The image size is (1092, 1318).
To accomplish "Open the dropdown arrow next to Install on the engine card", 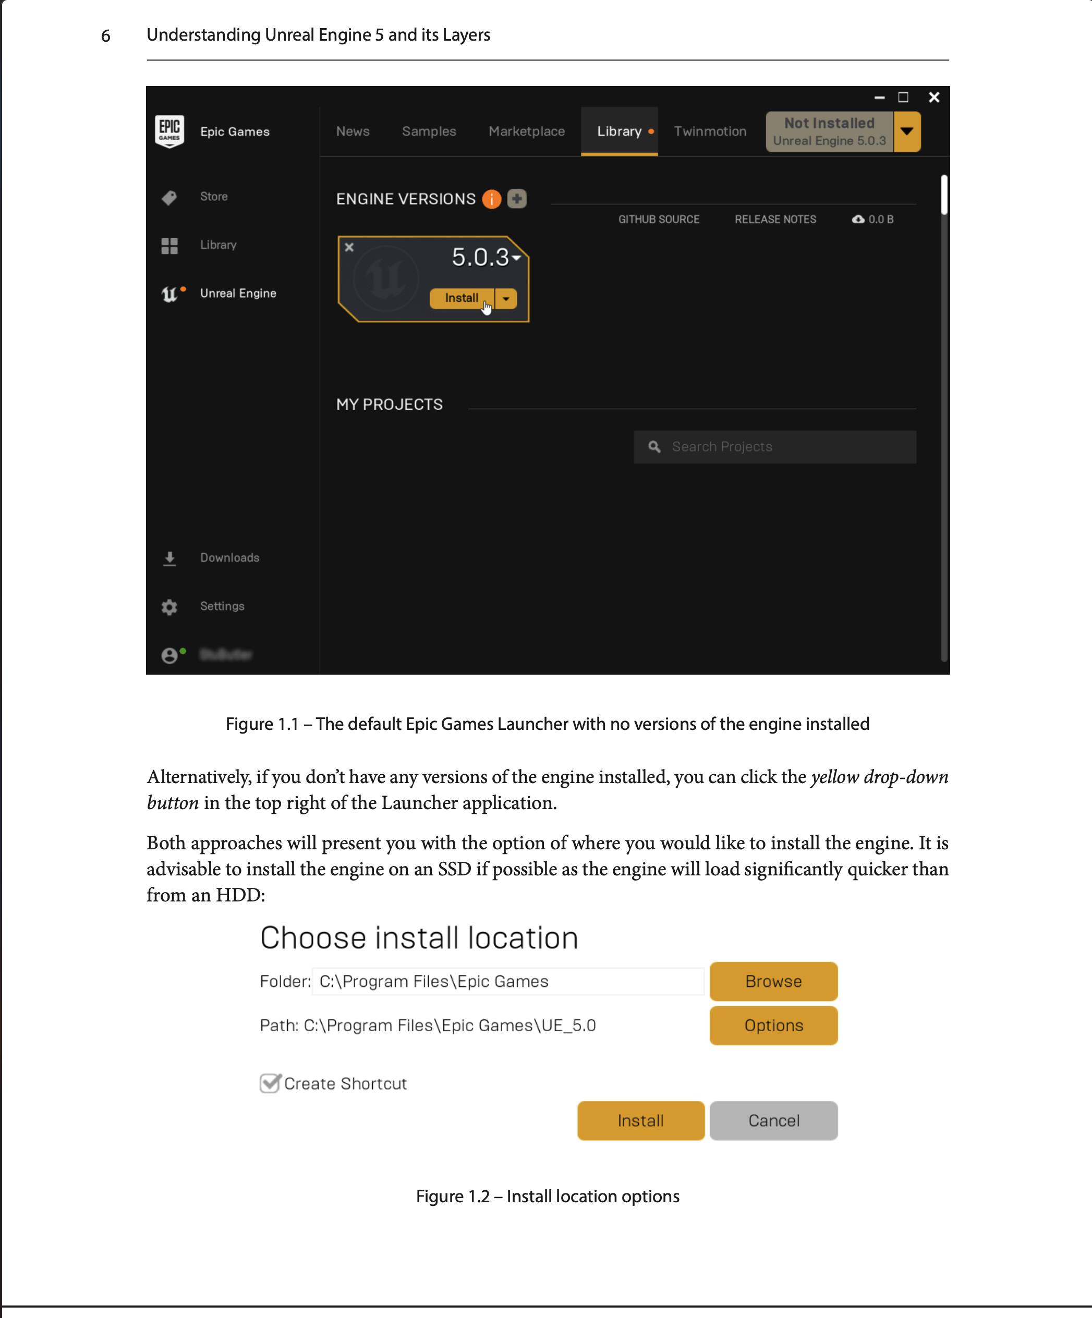I will [506, 299].
